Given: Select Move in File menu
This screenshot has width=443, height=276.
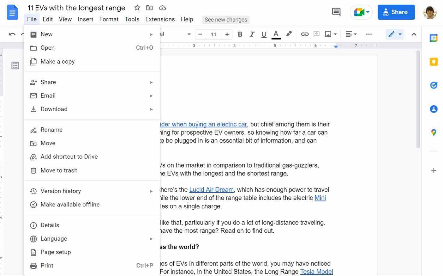Looking at the screenshot, I should click(x=92, y=143).
